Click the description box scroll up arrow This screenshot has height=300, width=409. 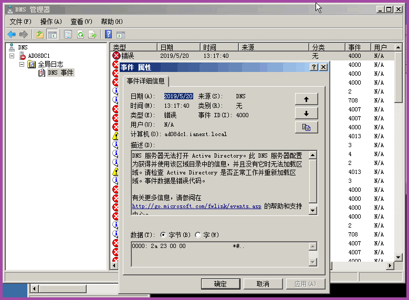[313, 155]
